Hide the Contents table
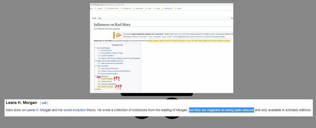The height and width of the screenshot is (128, 316). (x=121, y=45)
